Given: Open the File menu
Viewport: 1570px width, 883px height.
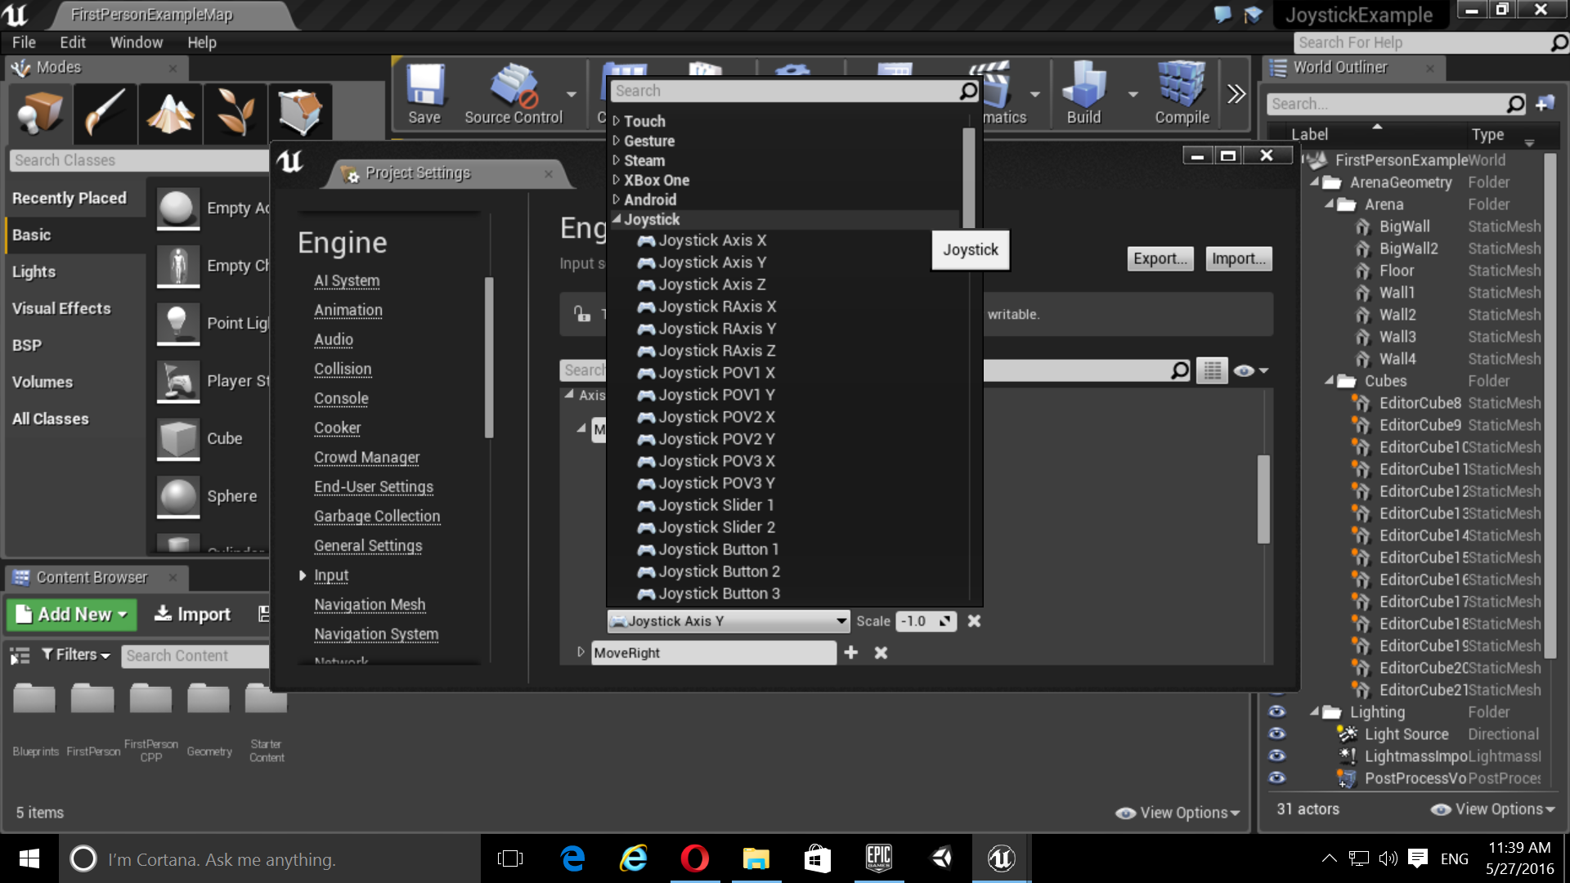Looking at the screenshot, I should coord(24,43).
